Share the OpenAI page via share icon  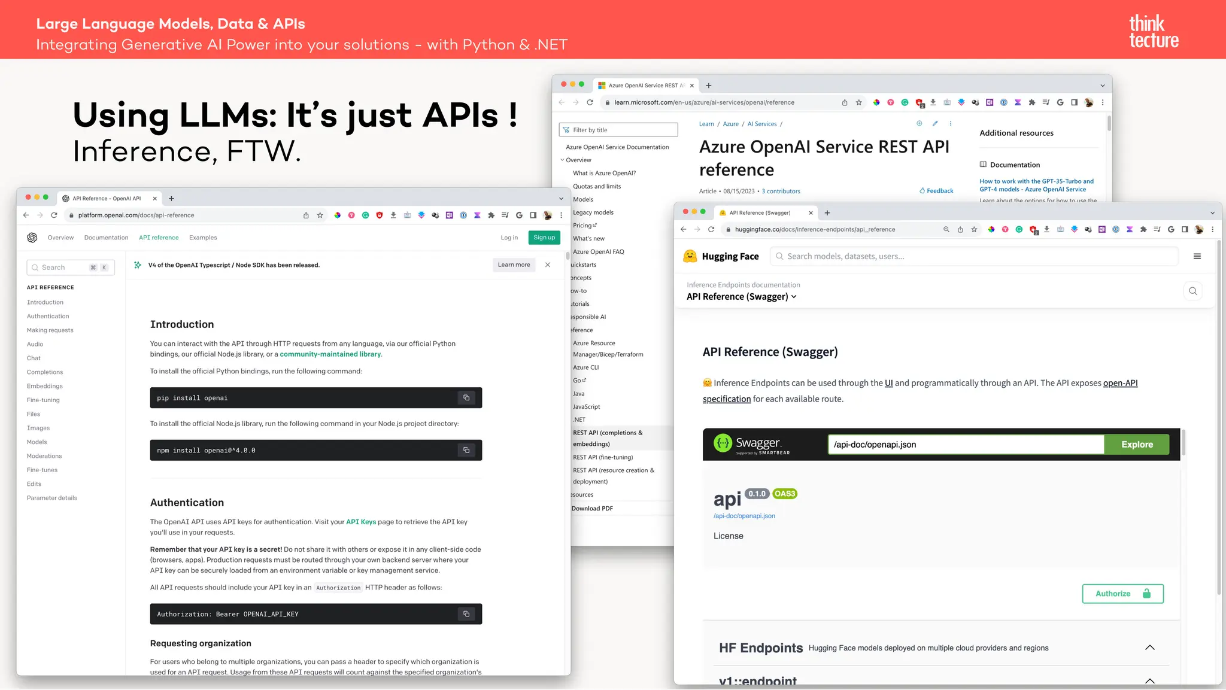pos(306,215)
